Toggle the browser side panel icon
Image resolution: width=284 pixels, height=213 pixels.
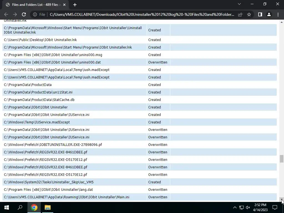pos(260,14)
